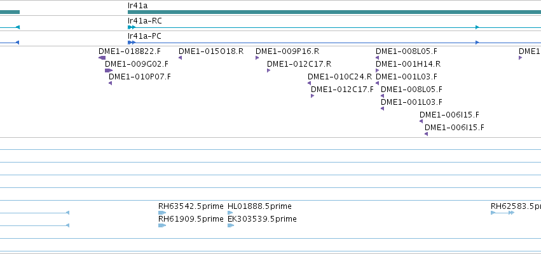The height and width of the screenshot is (254, 541).
Task: Click the RH62583.5prime spliced EST feature
Action: (503, 213)
